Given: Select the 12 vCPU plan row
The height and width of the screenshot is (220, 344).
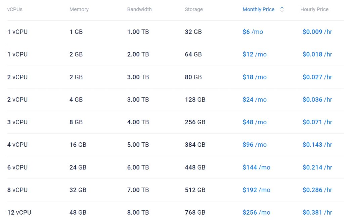Looking at the screenshot, I should tap(19, 213).
